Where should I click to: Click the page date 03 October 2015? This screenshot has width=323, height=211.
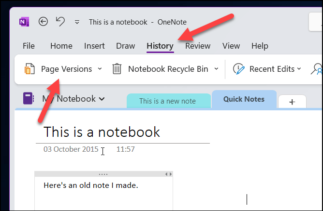[71, 149]
